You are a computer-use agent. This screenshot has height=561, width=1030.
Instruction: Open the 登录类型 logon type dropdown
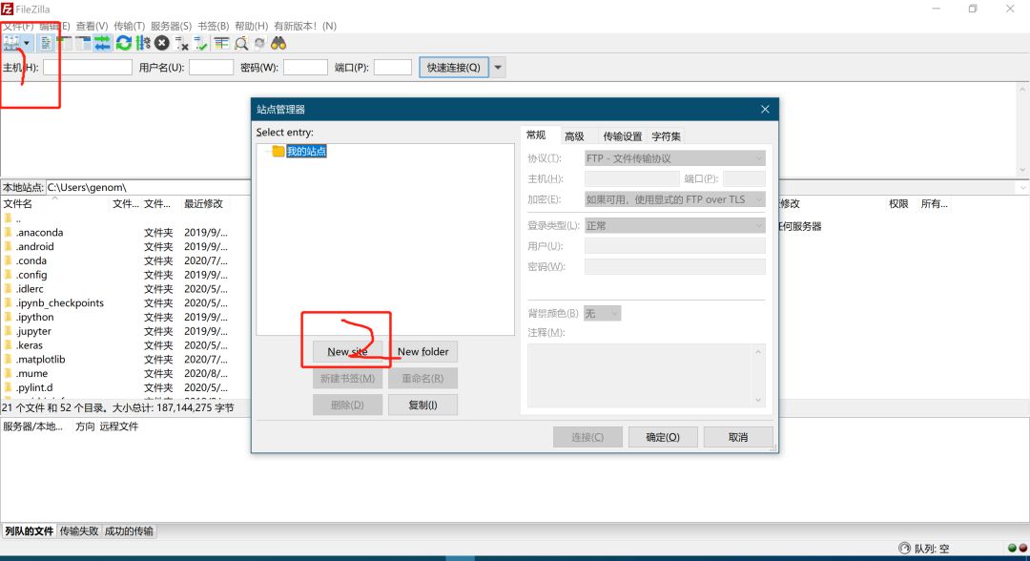point(674,225)
